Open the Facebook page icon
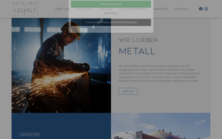The image size is (222, 139). pos(201,9)
